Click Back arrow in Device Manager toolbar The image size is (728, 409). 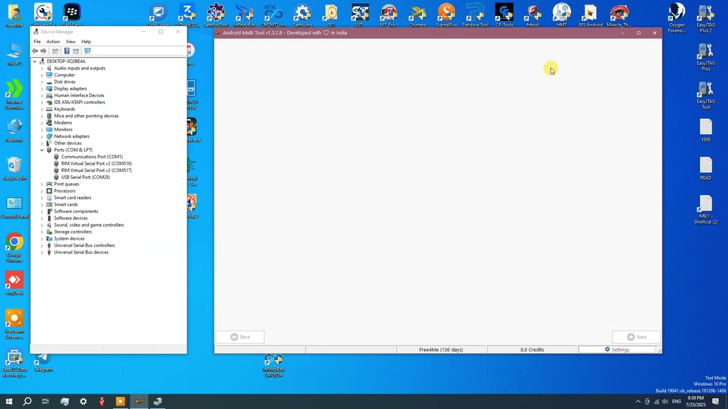(35, 51)
